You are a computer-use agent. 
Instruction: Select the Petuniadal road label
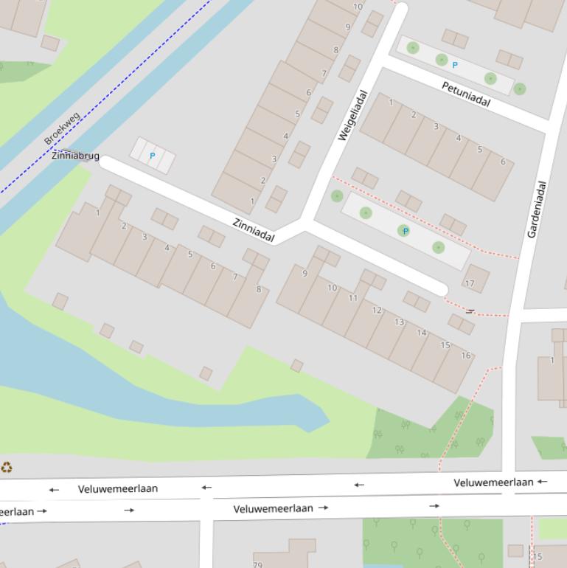coord(466,94)
